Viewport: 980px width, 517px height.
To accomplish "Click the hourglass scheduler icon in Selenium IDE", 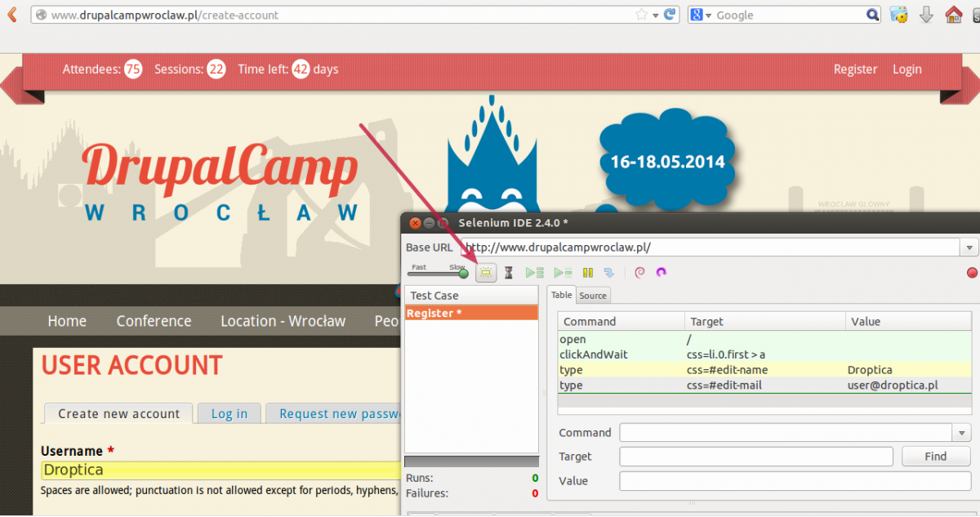I will 509,273.
